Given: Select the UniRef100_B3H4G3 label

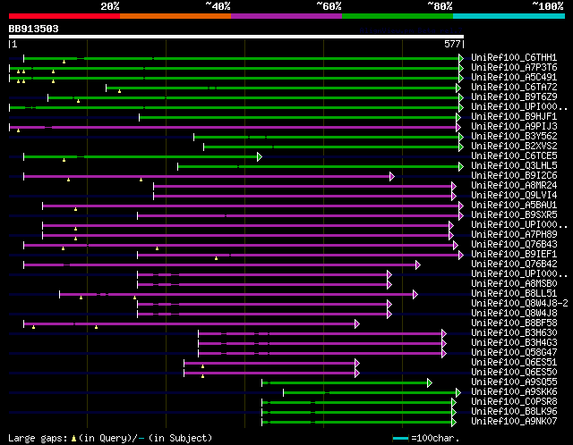Looking at the screenshot, I should (x=514, y=343).
